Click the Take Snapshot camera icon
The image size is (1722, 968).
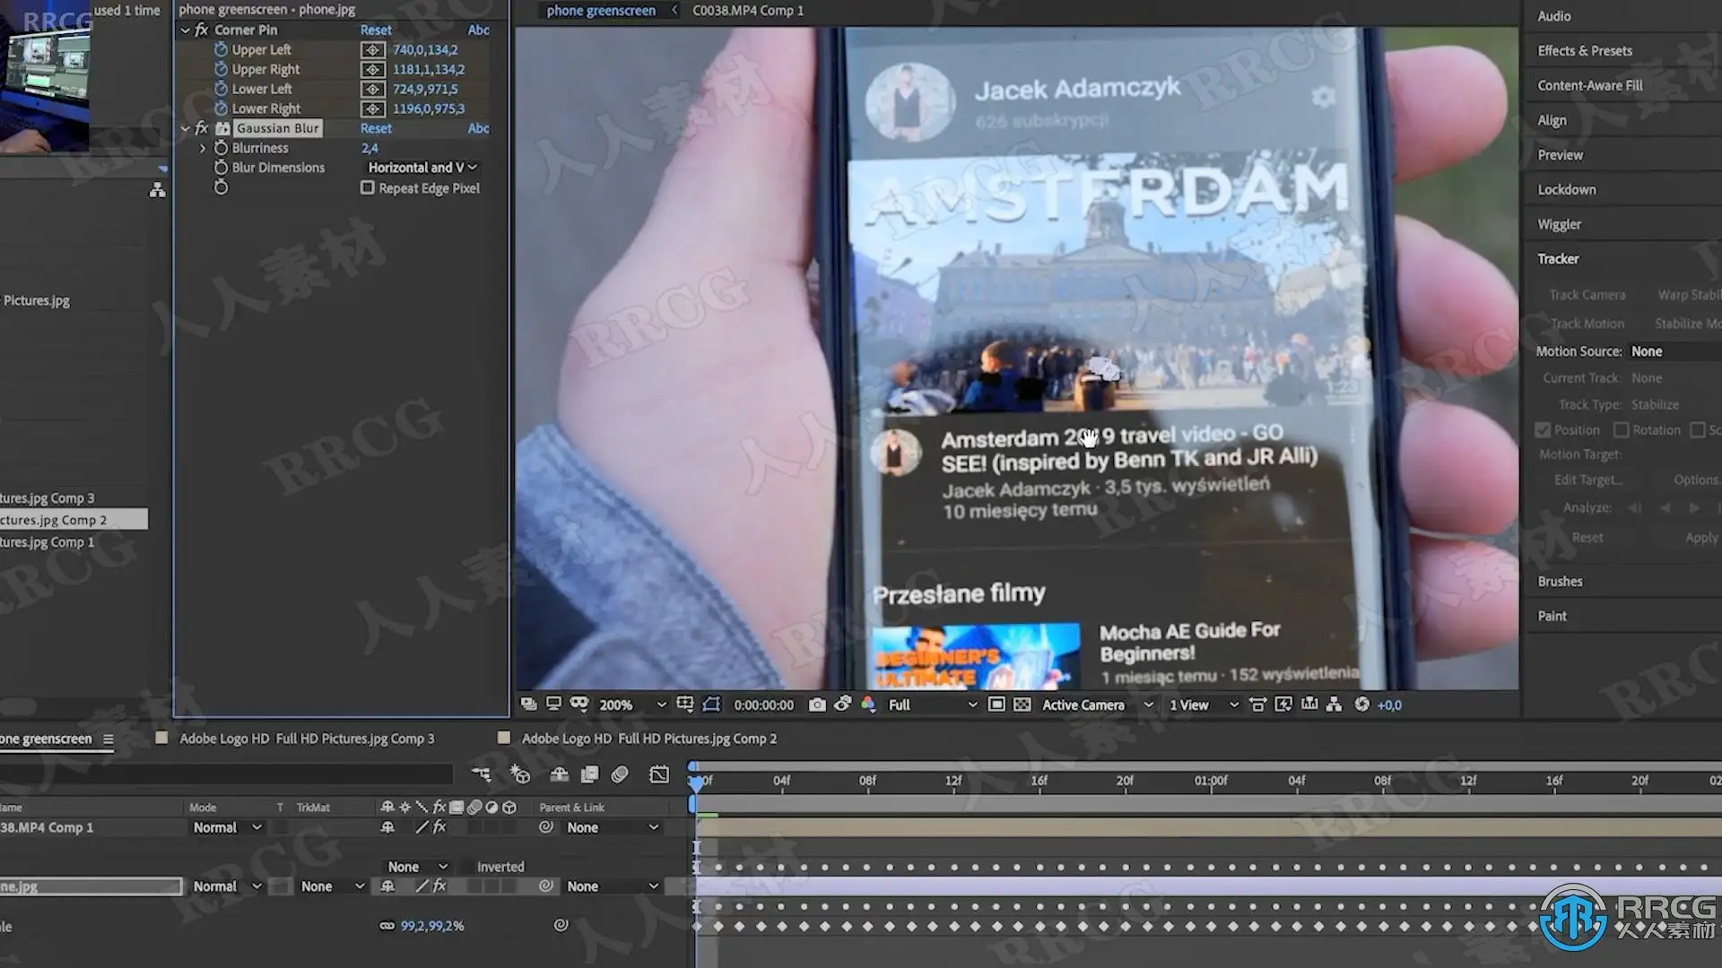click(816, 704)
